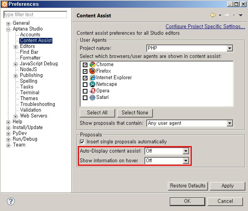The width and height of the screenshot is (248, 211).
Task: Expand the Editors tree node
Action: (x=15, y=47)
